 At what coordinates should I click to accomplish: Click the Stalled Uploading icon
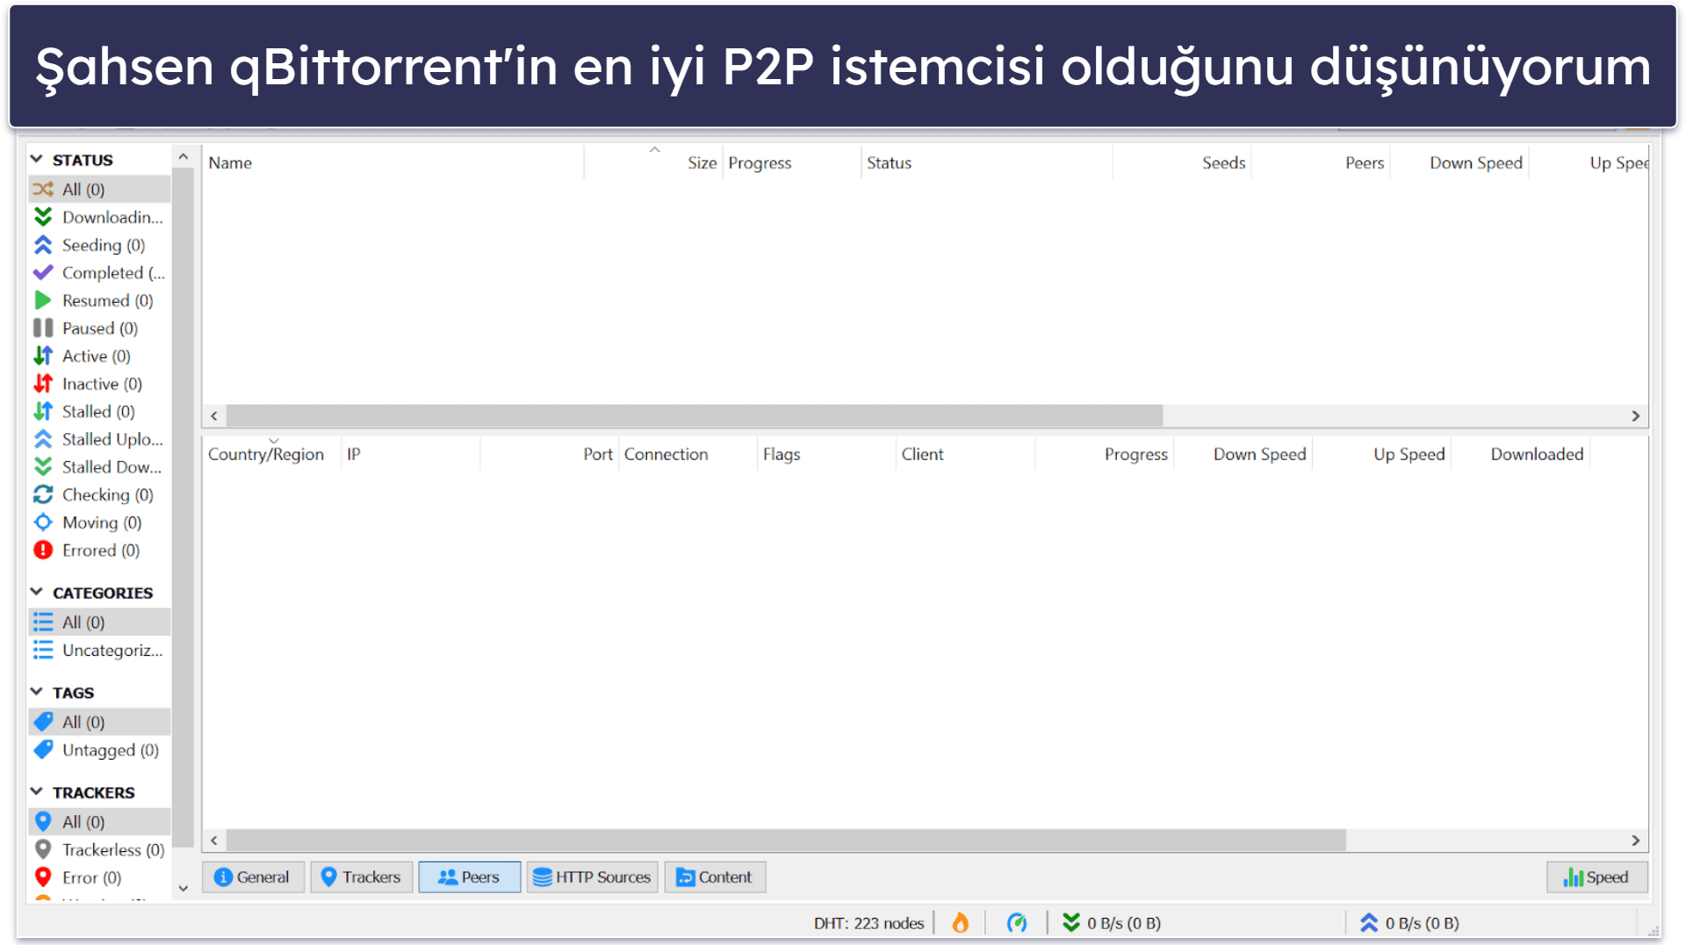point(43,439)
